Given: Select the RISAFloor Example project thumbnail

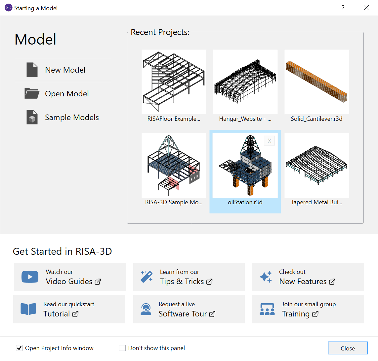Looking at the screenshot, I should tap(174, 82).
